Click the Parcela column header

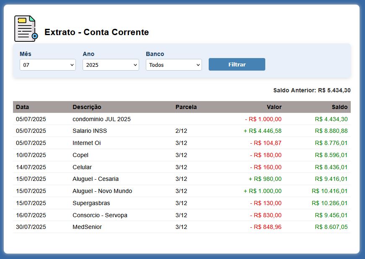pos(186,107)
